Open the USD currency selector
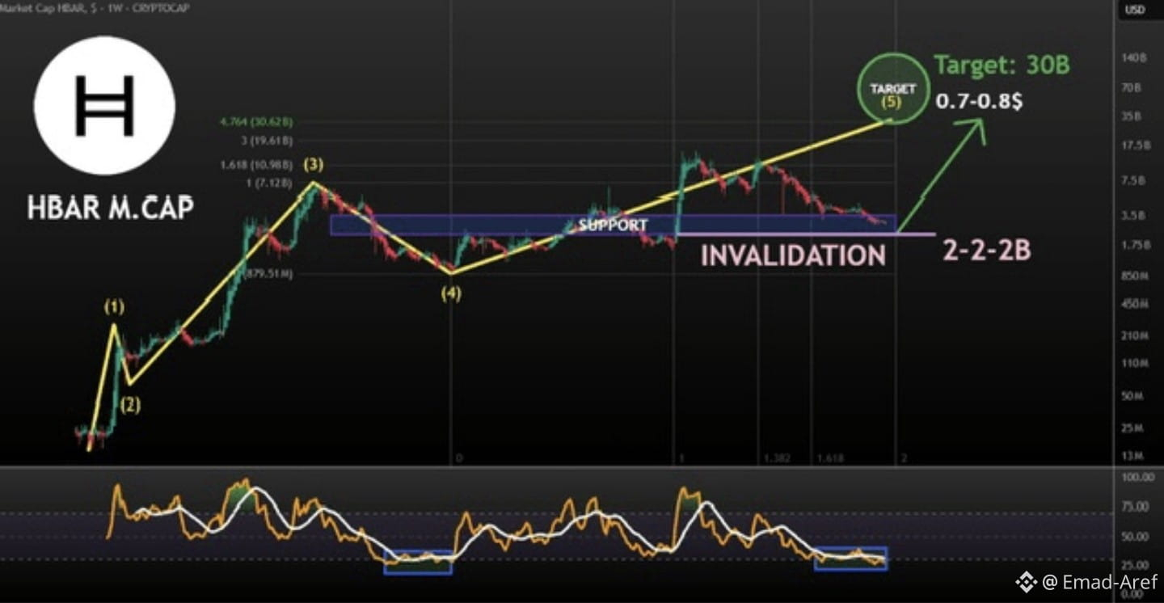Image resolution: width=1164 pixels, height=603 pixels. pos(1135,11)
